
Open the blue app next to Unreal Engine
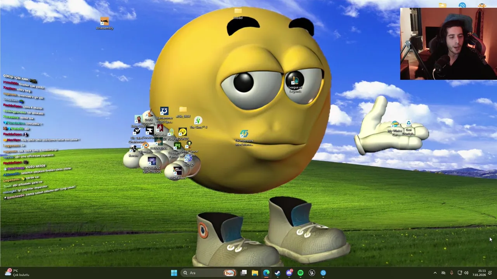click(323, 273)
